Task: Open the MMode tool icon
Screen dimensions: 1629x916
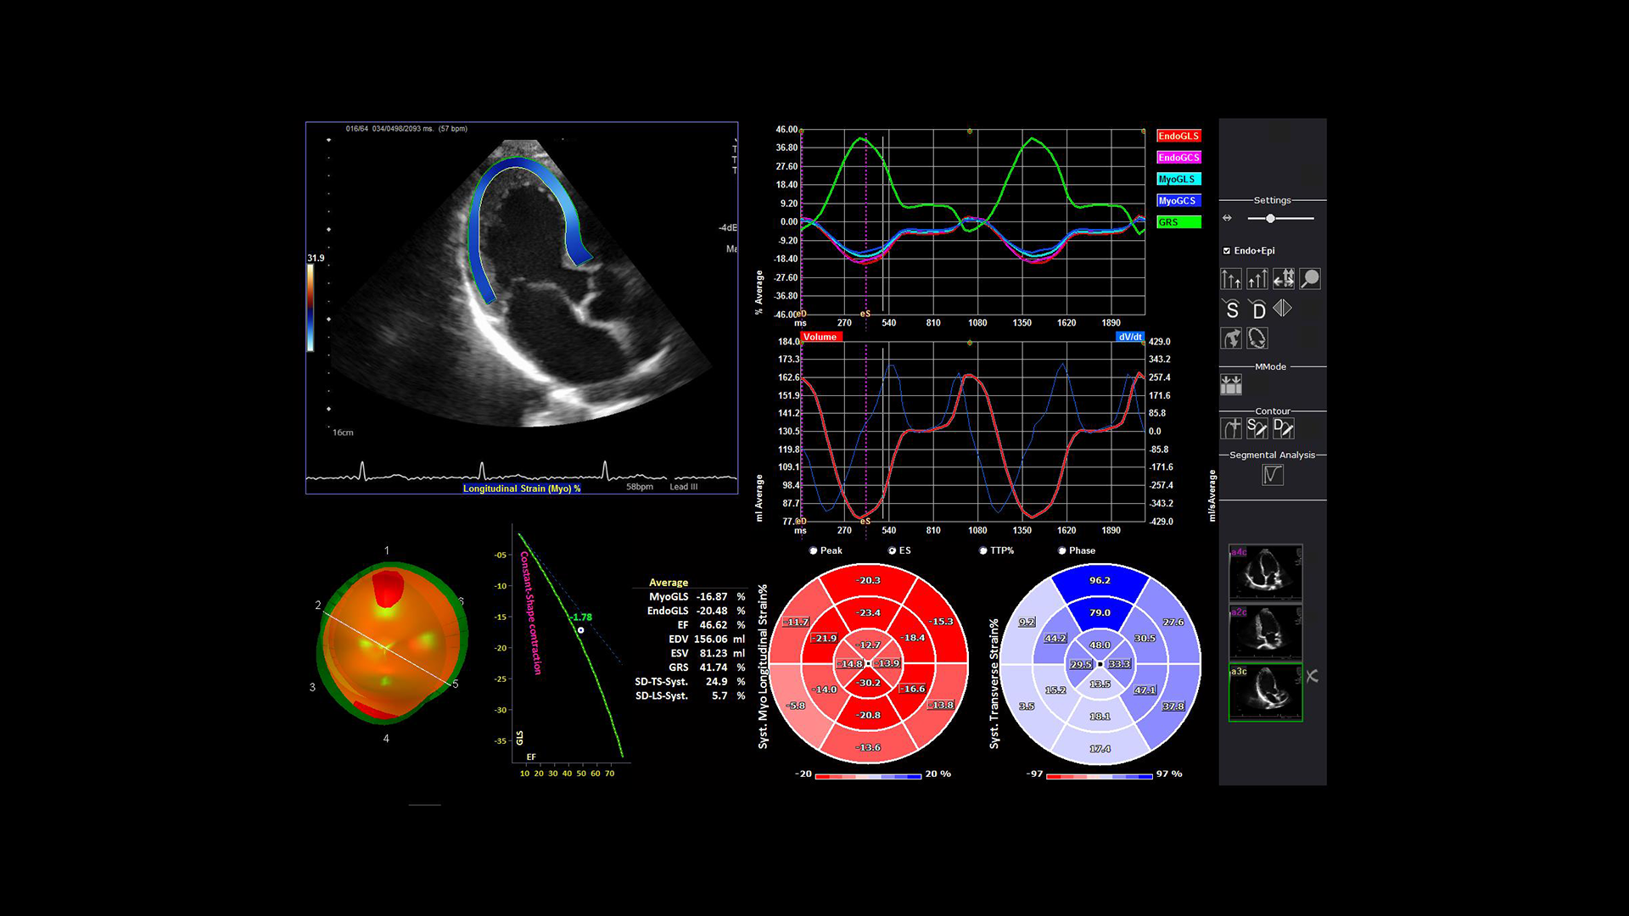Action: (x=1231, y=385)
